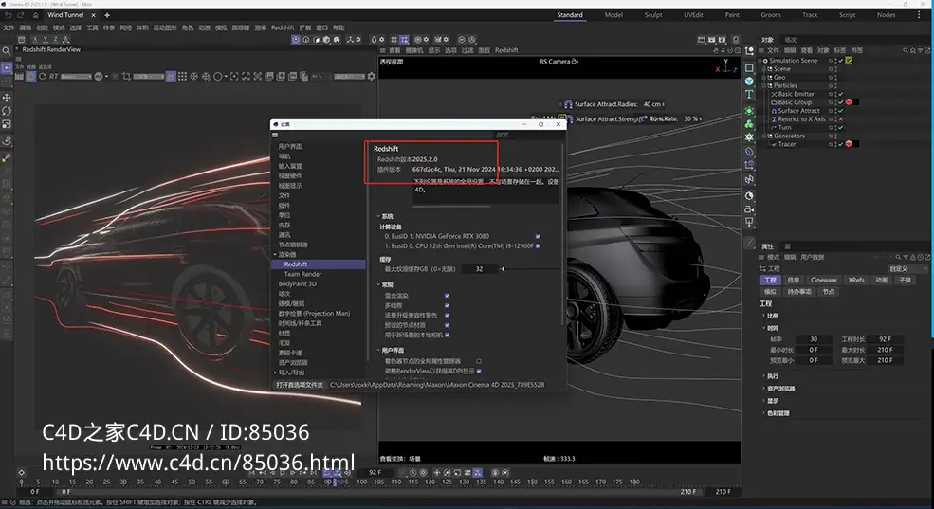Collapse the Generators group in Object manager
The height and width of the screenshot is (509, 934).
(765, 136)
